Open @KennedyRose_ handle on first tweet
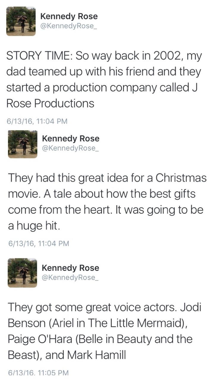This screenshot has height=381, width=214. (69, 26)
